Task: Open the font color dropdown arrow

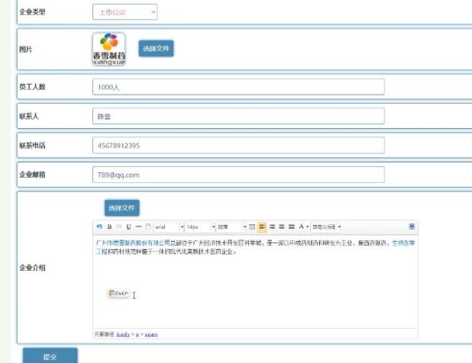Action: (x=307, y=227)
